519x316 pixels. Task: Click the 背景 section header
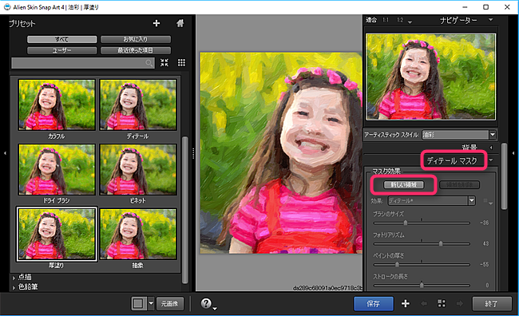pos(469,148)
